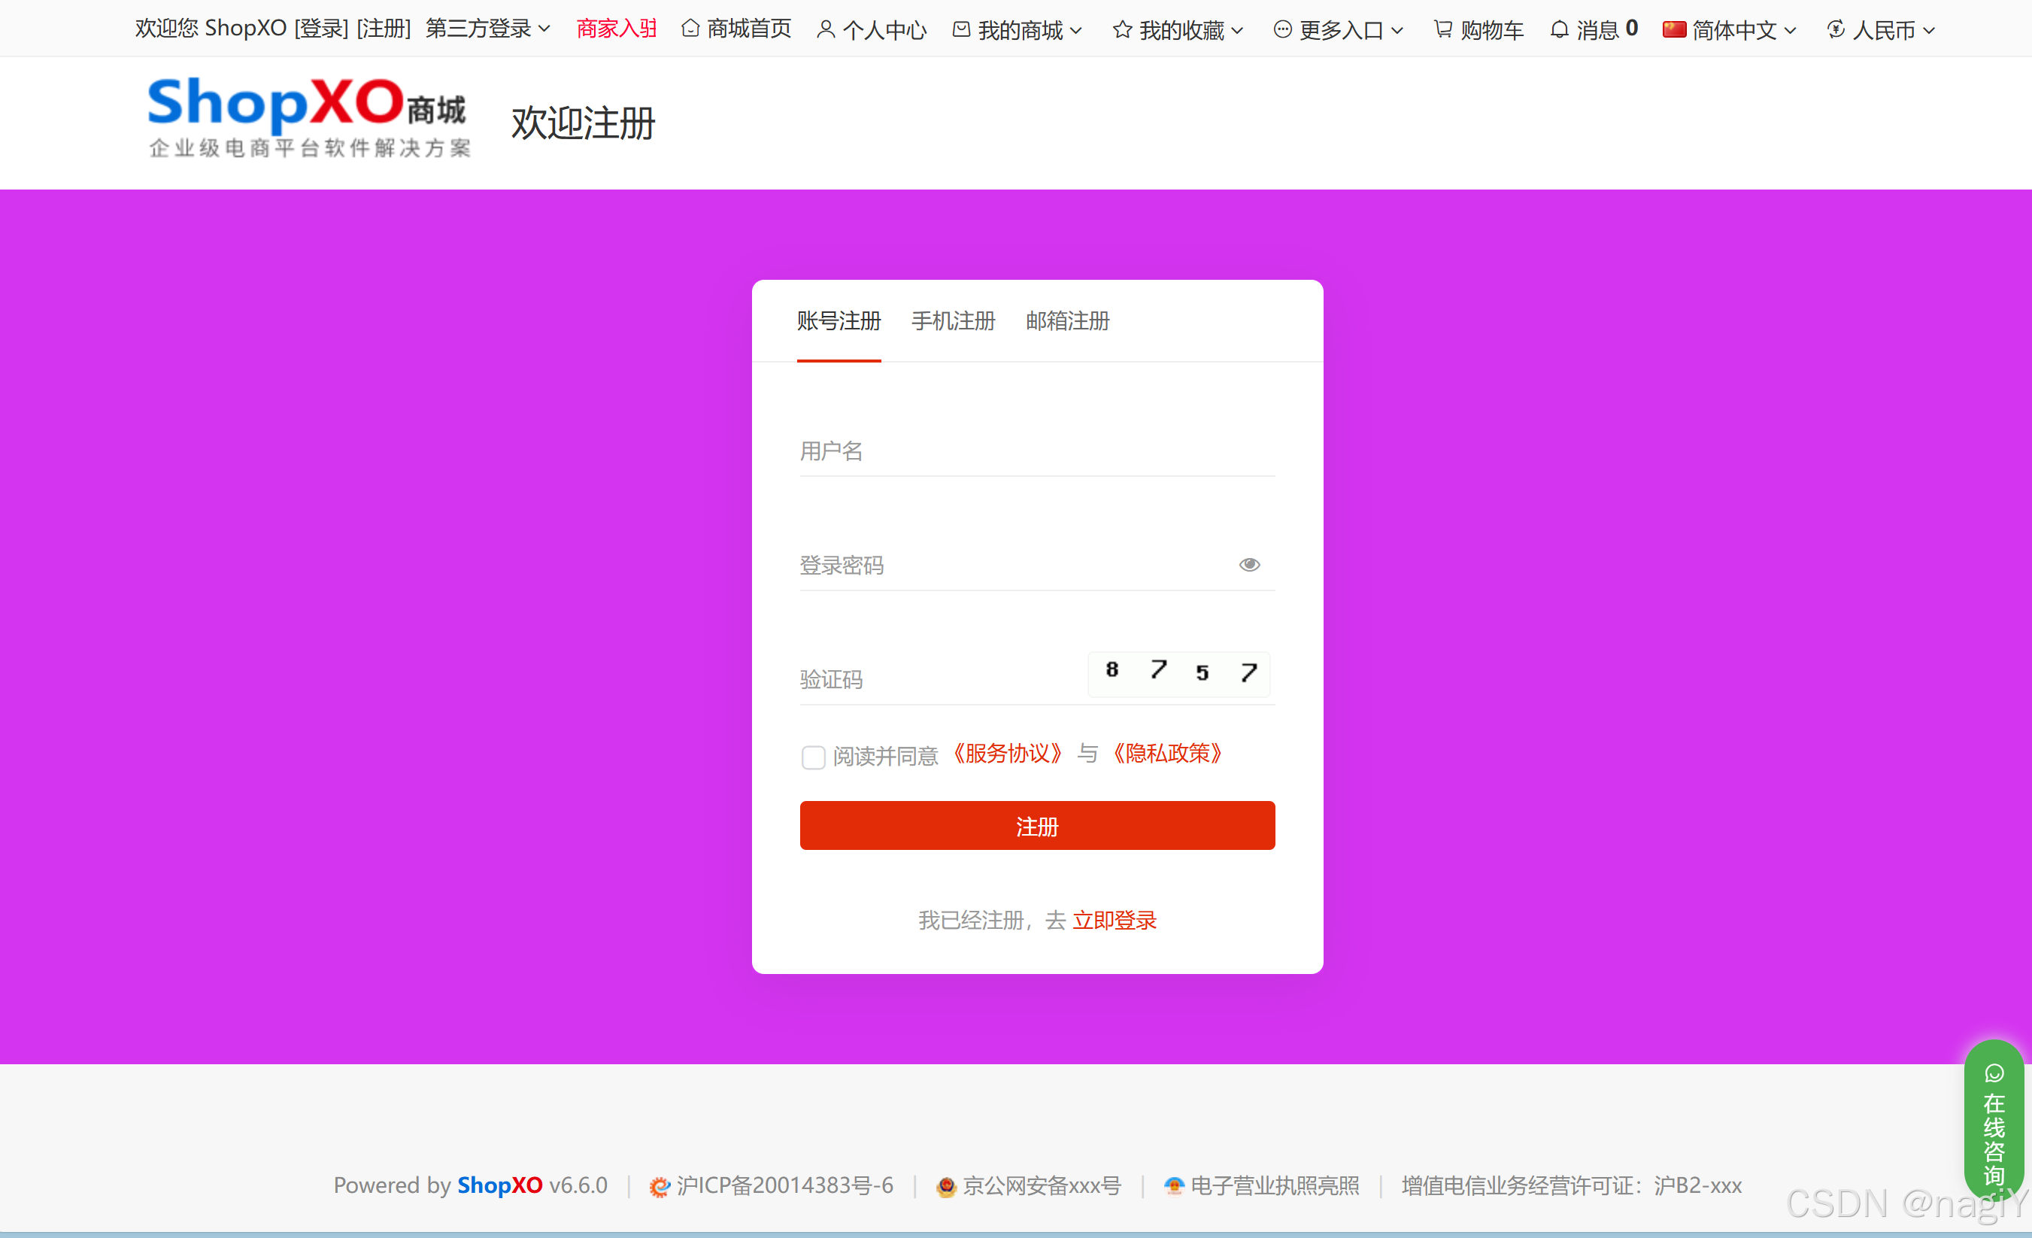Show the password with the eye toggle
Viewport: 2032px width, 1238px height.
point(1249,564)
